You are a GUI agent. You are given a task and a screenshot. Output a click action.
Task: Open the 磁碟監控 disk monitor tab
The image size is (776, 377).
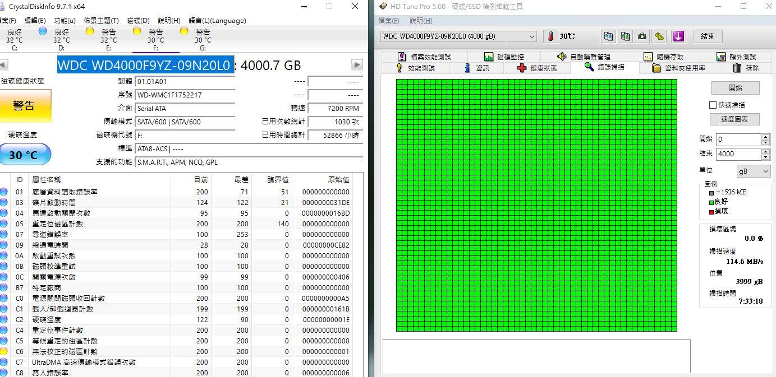503,57
